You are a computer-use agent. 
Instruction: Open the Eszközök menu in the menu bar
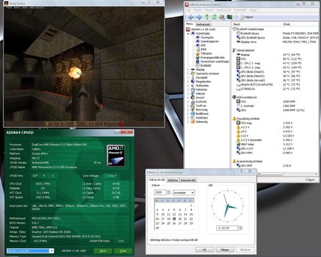click(240, 10)
